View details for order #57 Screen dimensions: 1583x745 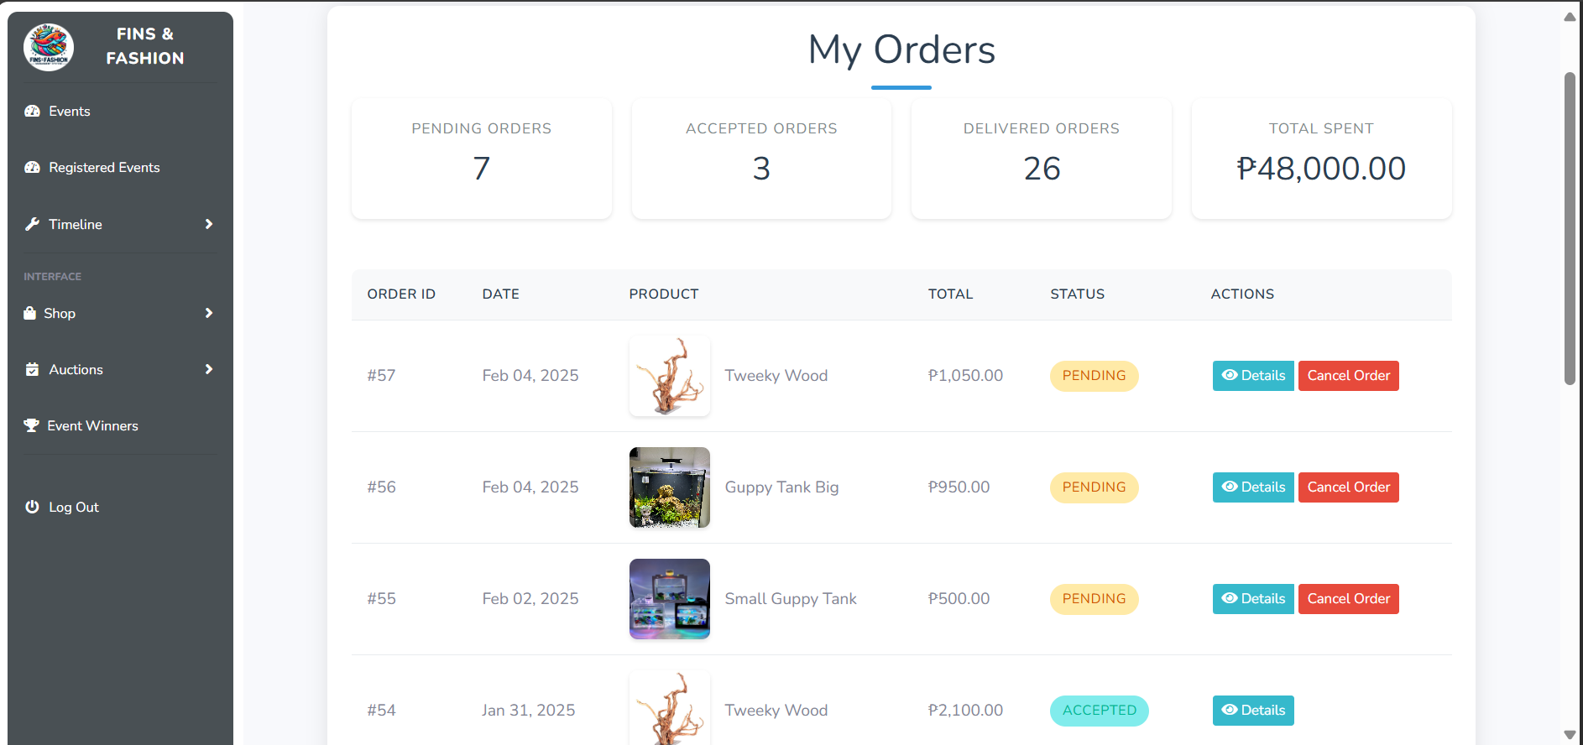[x=1252, y=376]
